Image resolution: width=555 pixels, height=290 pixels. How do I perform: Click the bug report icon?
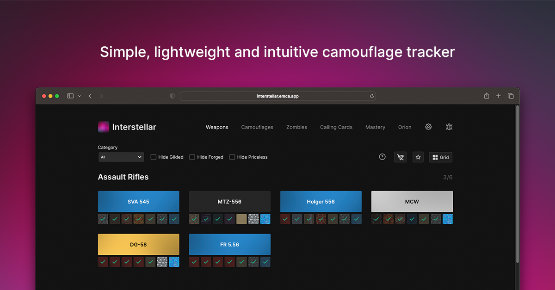point(449,127)
